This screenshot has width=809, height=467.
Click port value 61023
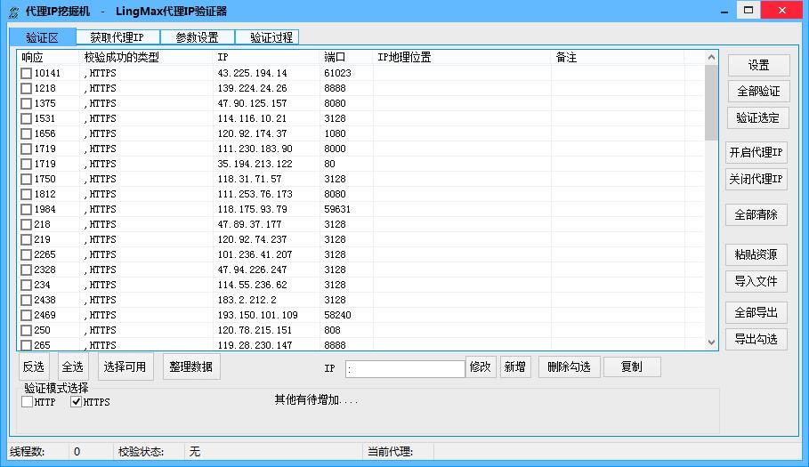click(x=337, y=73)
